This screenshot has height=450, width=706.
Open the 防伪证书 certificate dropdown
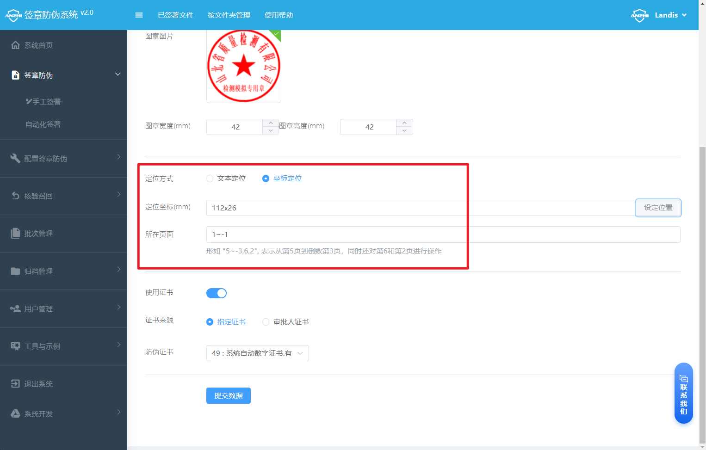point(257,353)
